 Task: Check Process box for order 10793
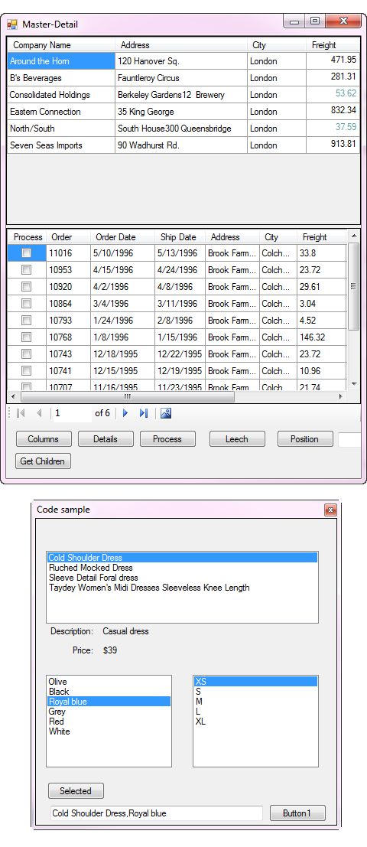(27, 321)
